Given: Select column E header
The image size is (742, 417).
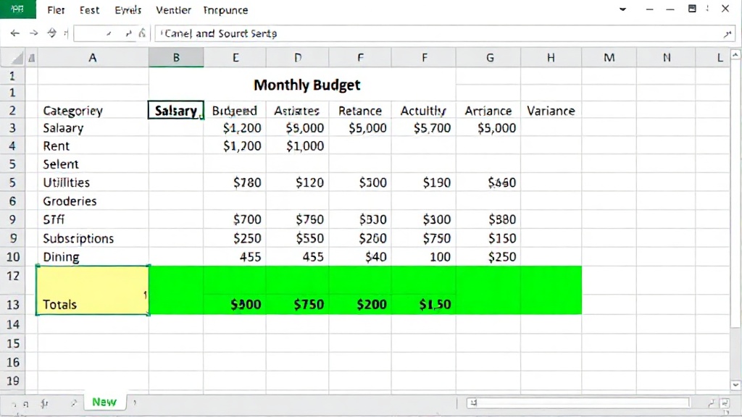Looking at the screenshot, I should 235,58.
